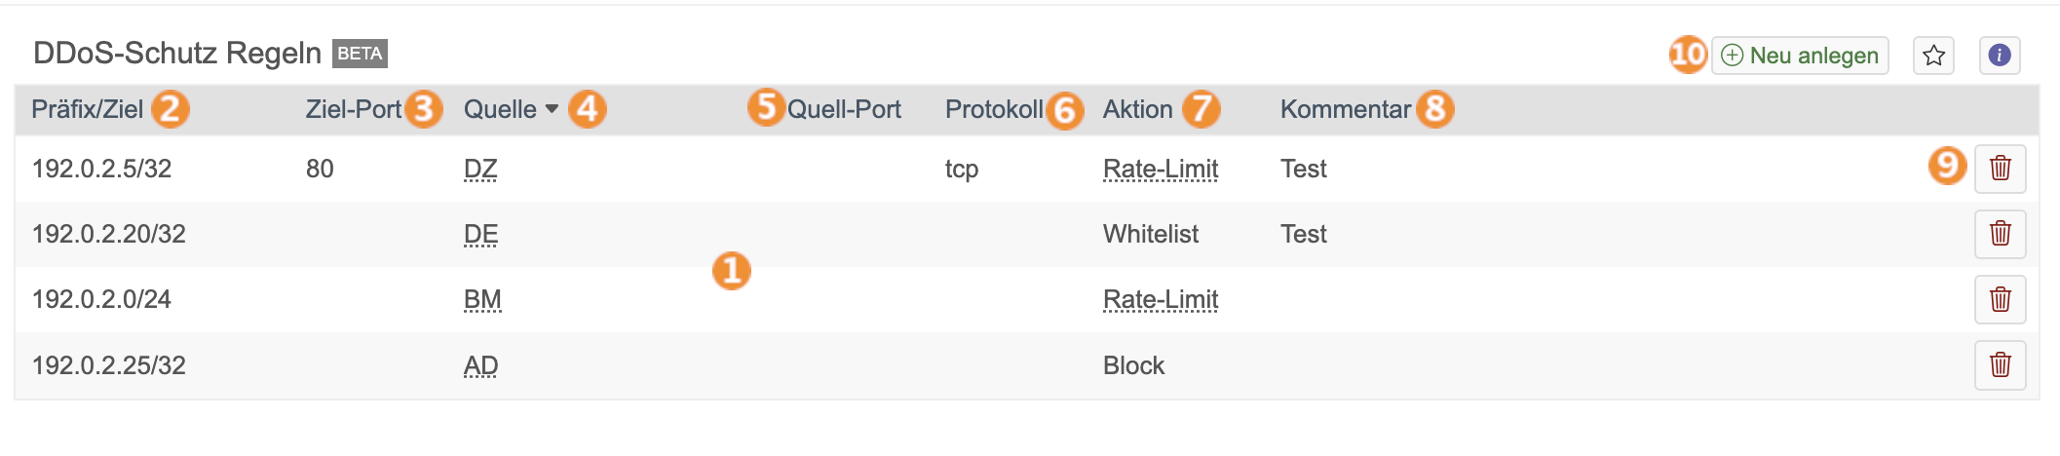
Task: Delete the 192.0.2.25/32 rule
Action: pos(2000,365)
